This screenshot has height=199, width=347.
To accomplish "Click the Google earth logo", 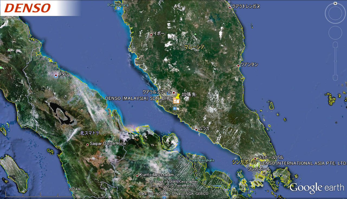I will coord(317,187).
